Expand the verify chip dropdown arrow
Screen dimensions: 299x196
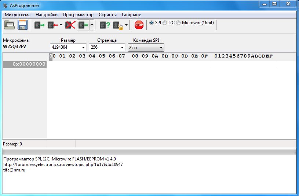click(x=92, y=25)
